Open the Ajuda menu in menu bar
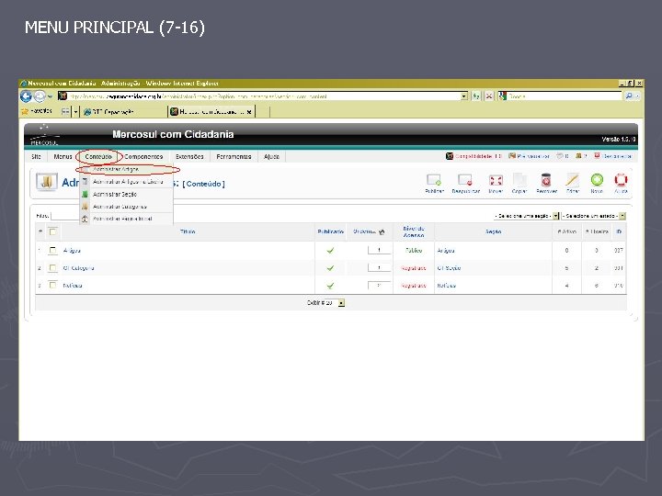This screenshot has height=496, width=662. (271, 156)
